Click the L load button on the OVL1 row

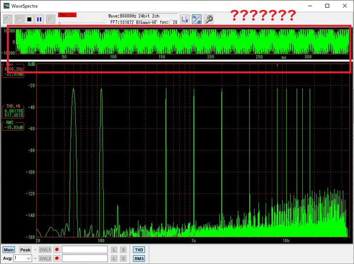114,250
